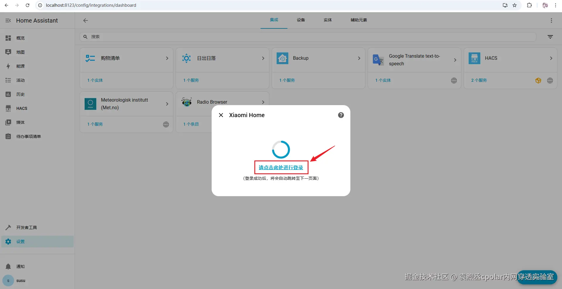Collapse the Home Assistant sidebar menu

click(x=8, y=20)
